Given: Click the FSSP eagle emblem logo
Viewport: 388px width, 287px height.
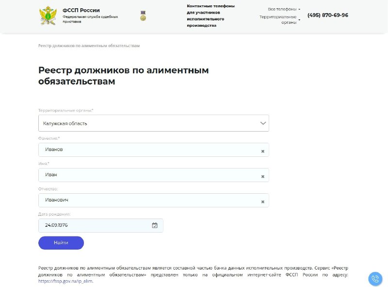Looking at the screenshot, I should coord(48,16).
